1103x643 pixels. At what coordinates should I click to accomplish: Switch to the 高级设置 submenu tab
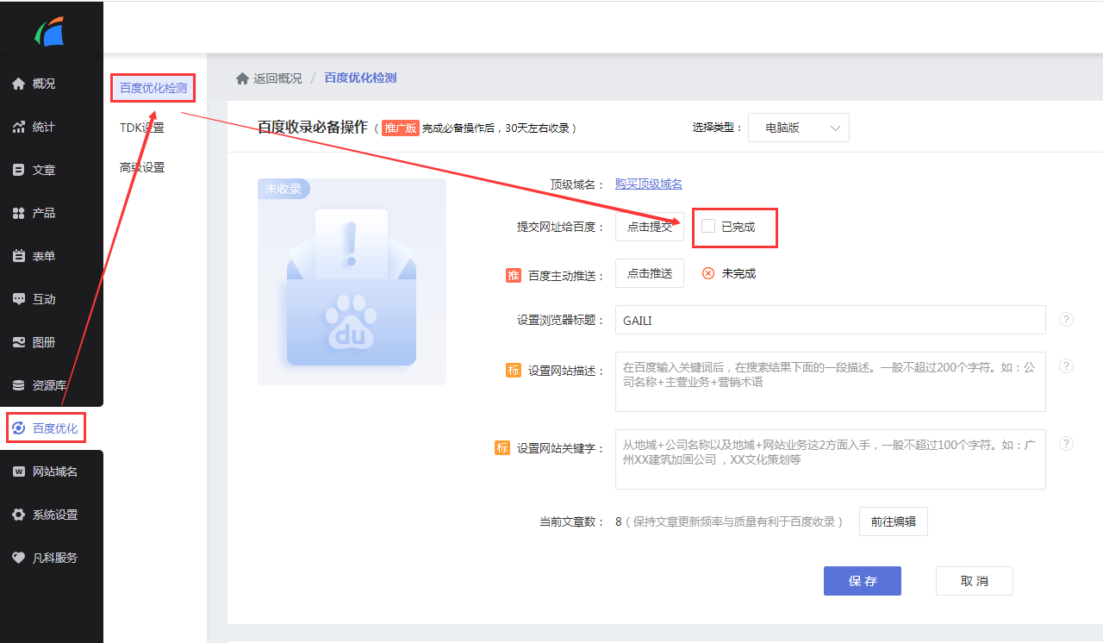click(x=142, y=167)
